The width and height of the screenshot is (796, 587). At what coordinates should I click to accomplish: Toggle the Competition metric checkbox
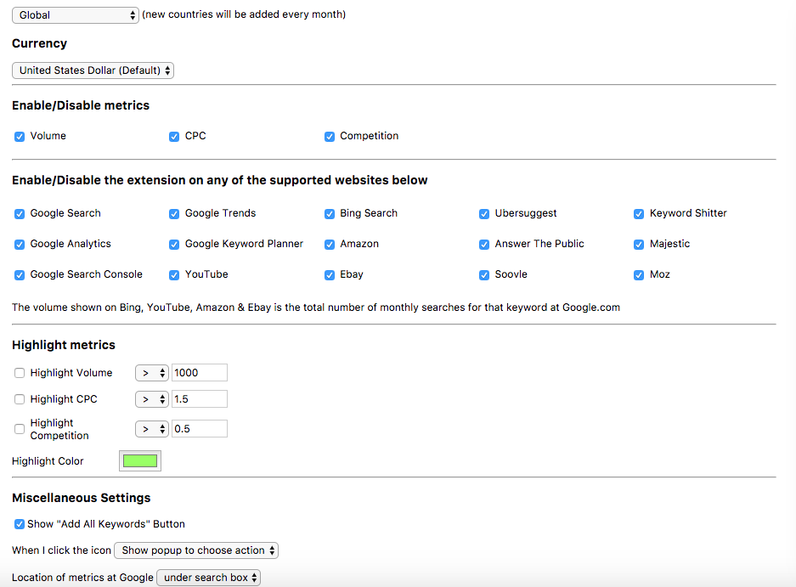click(330, 137)
